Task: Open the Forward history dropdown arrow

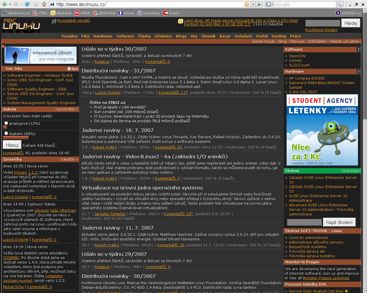Action: point(21,4)
